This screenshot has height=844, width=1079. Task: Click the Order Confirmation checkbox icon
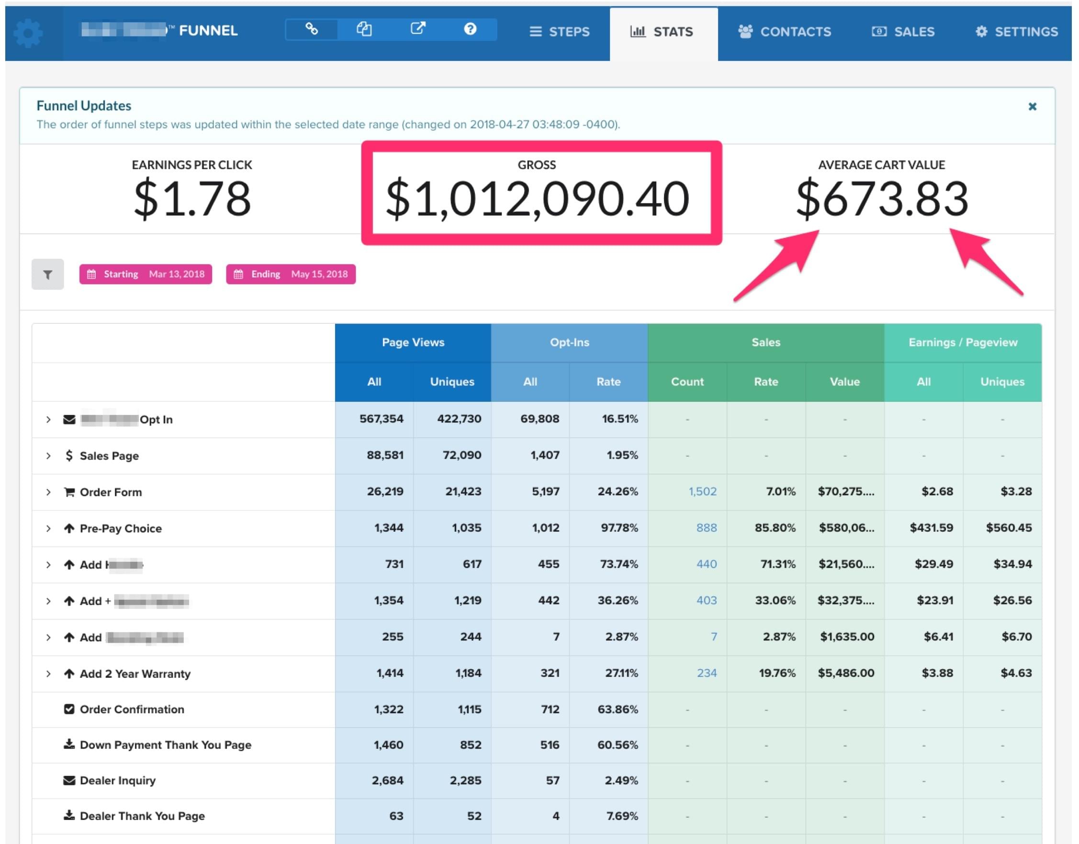coord(69,709)
